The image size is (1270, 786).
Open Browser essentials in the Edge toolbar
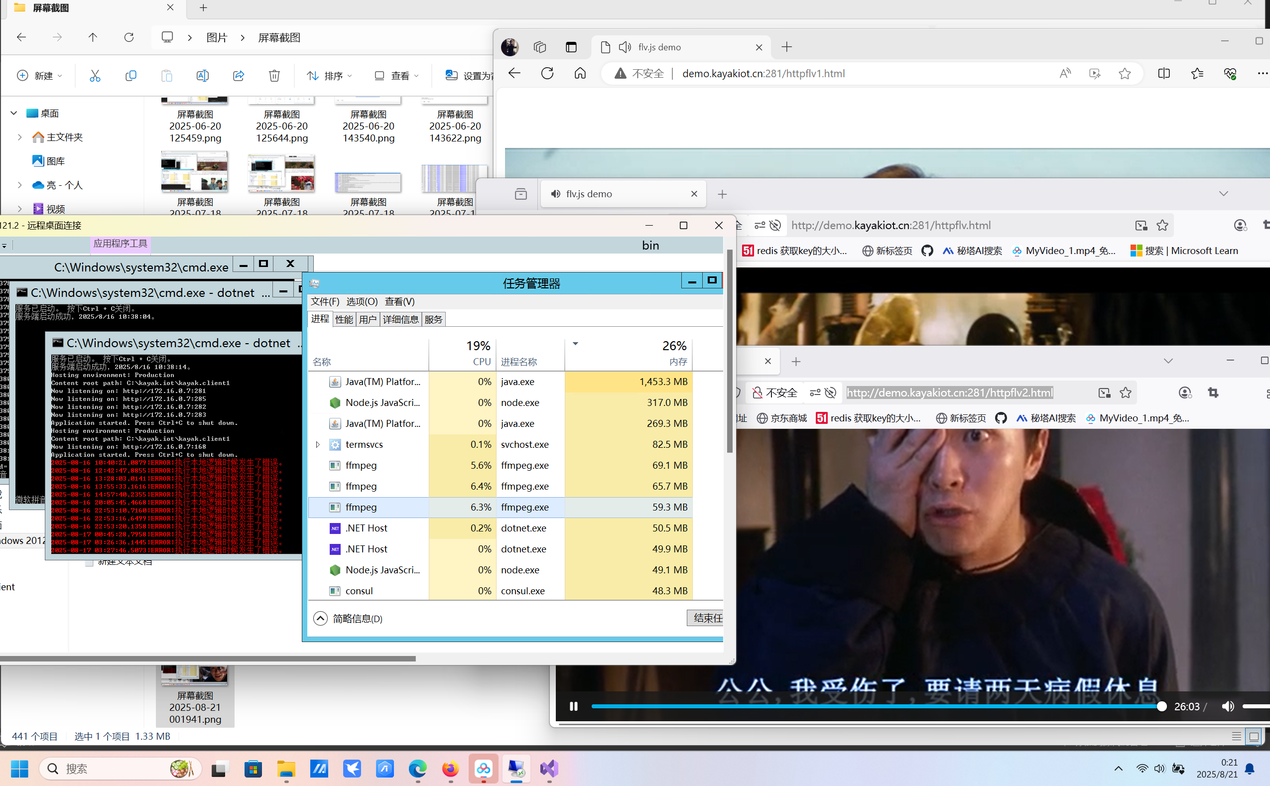point(1231,73)
